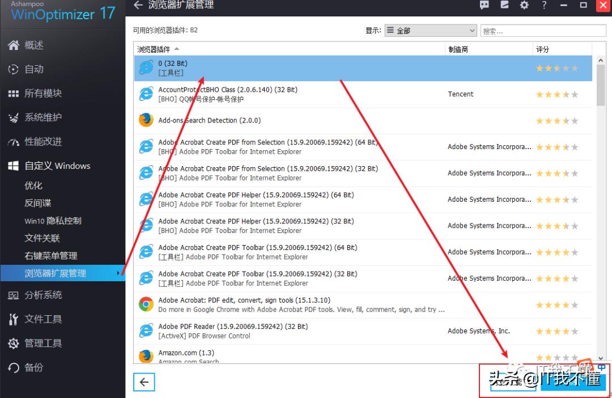Open the 全部 display filter dropdown
The width and height of the screenshot is (612, 398).
pos(431,30)
